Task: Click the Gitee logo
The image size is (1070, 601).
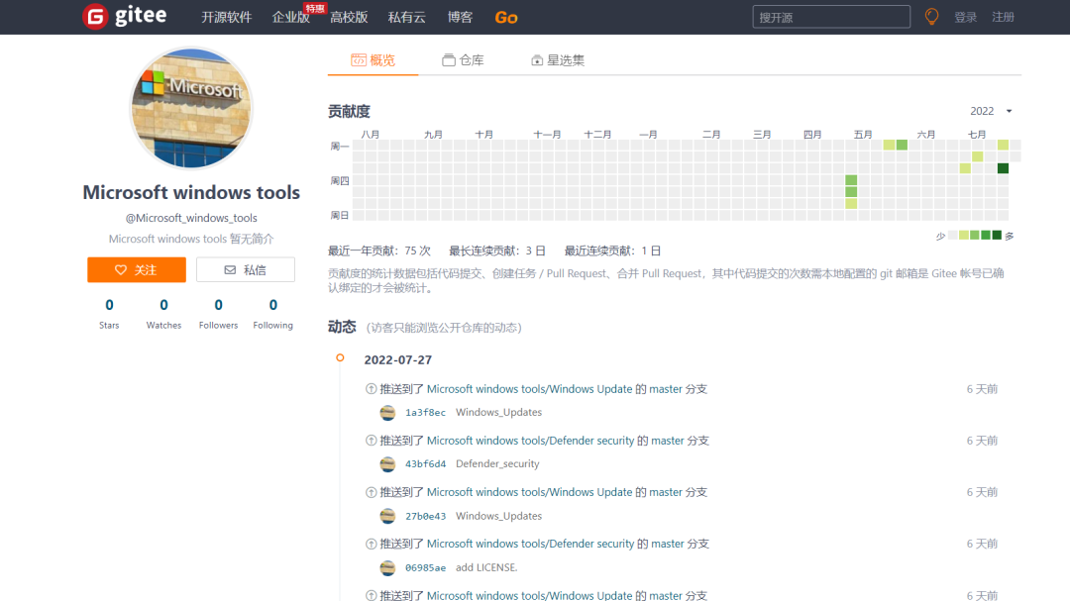Action: 124,17
